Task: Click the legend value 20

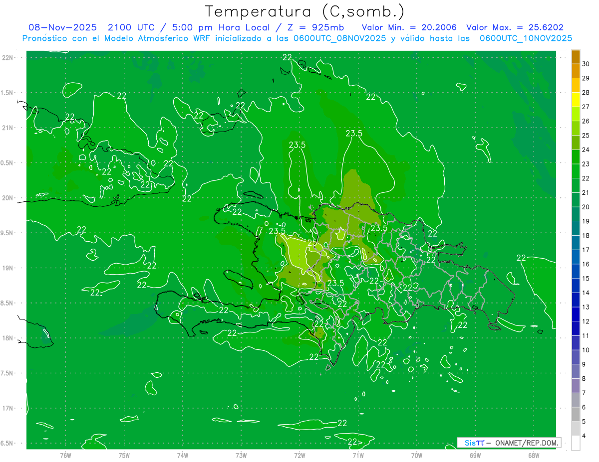Action: [586, 207]
